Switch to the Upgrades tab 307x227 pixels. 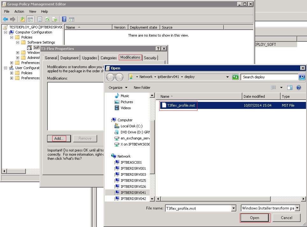[x=89, y=58]
